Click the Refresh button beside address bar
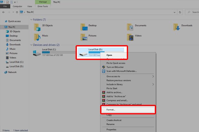The width and height of the screenshot is (199, 132). point(181,12)
